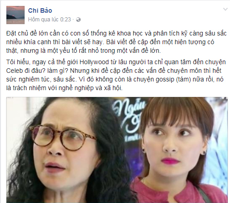Click the round tortoiseshell glasses in the photo

click(x=62, y=137)
